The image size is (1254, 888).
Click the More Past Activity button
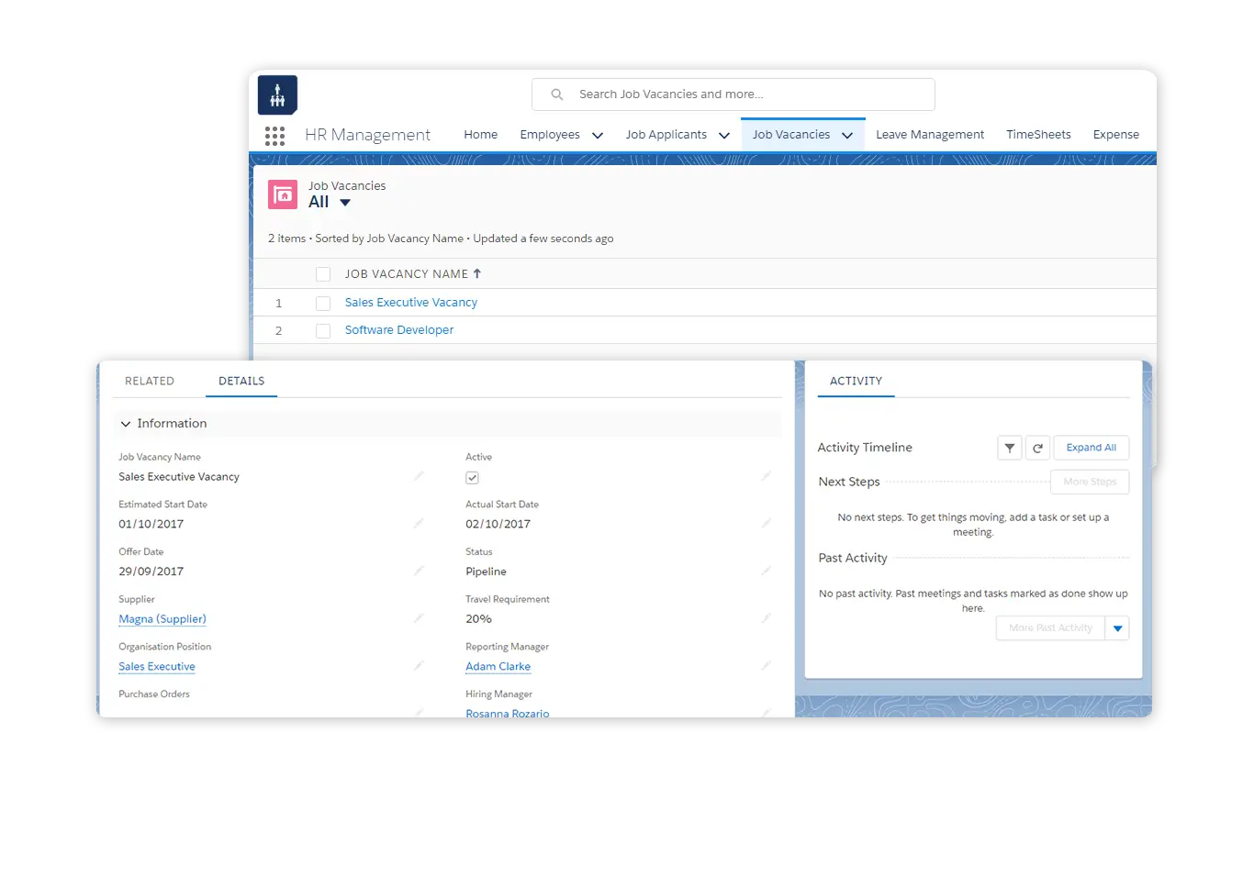1050,628
